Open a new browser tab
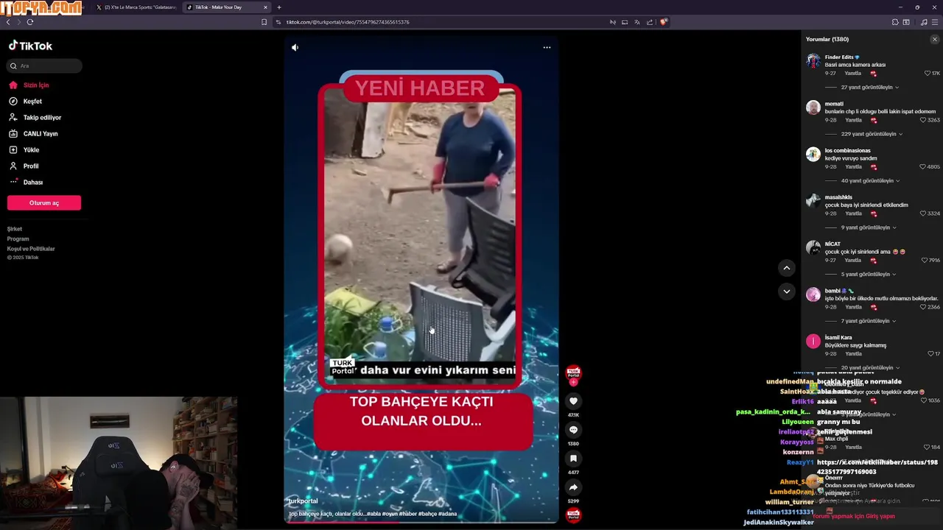This screenshot has height=530, width=943. tap(279, 7)
